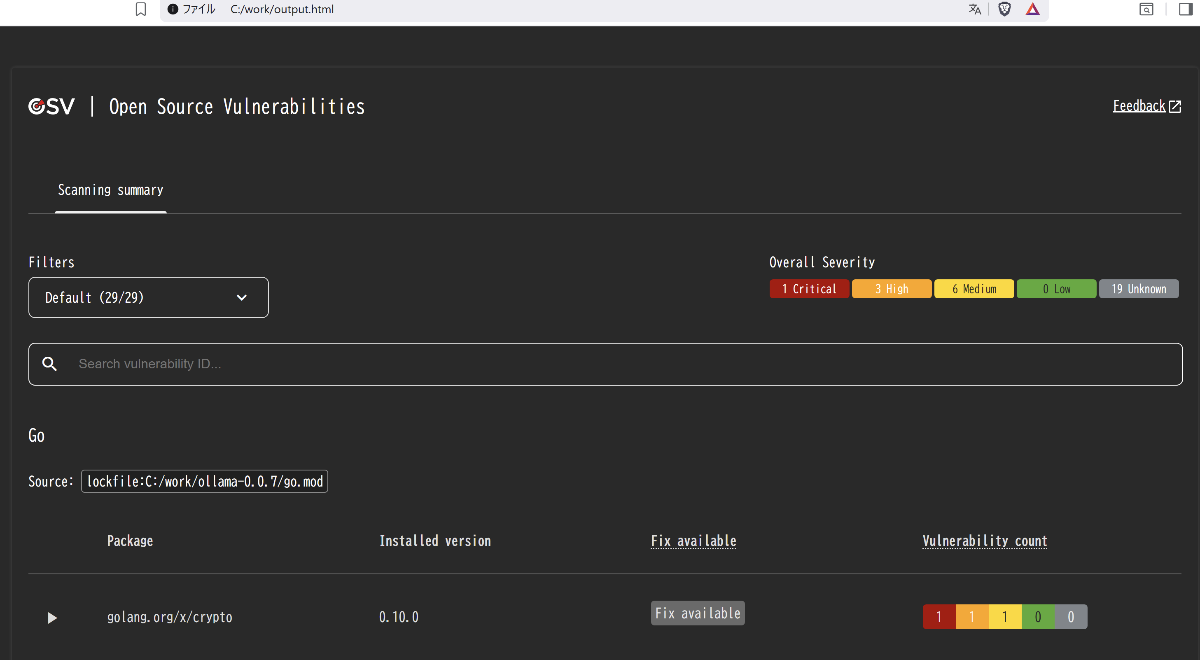
Task: Click the filter dropdown chevron arrow
Action: click(241, 297)
